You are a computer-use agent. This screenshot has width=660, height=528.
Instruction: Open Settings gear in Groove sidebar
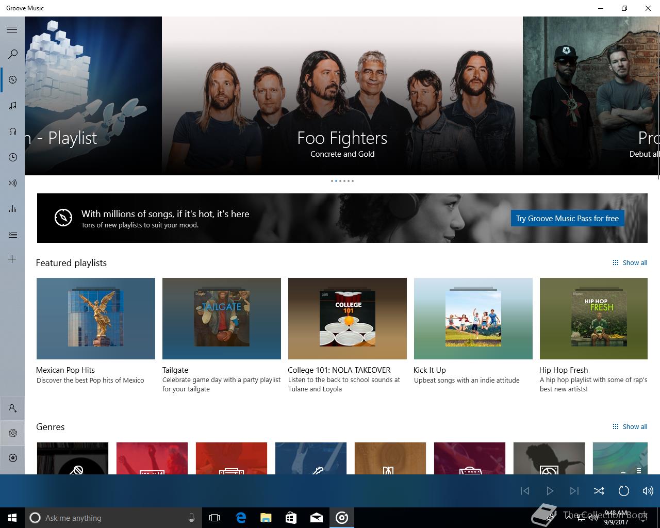pos(13,433)
